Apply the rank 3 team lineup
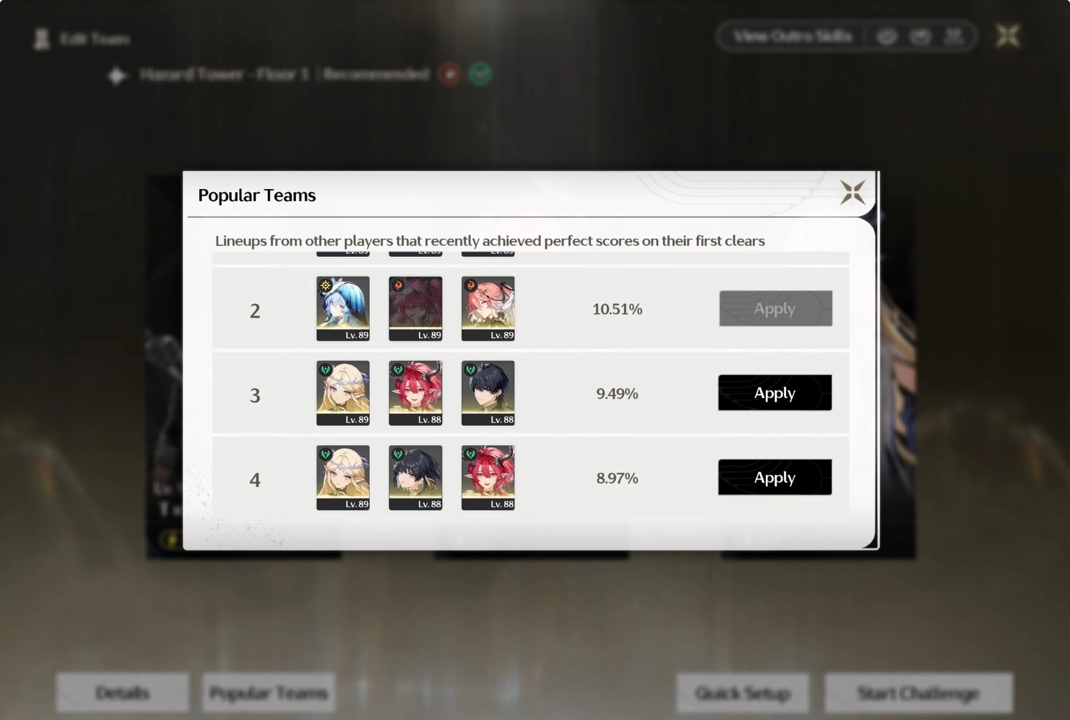The image size is (1070, 720). [775, 393]
